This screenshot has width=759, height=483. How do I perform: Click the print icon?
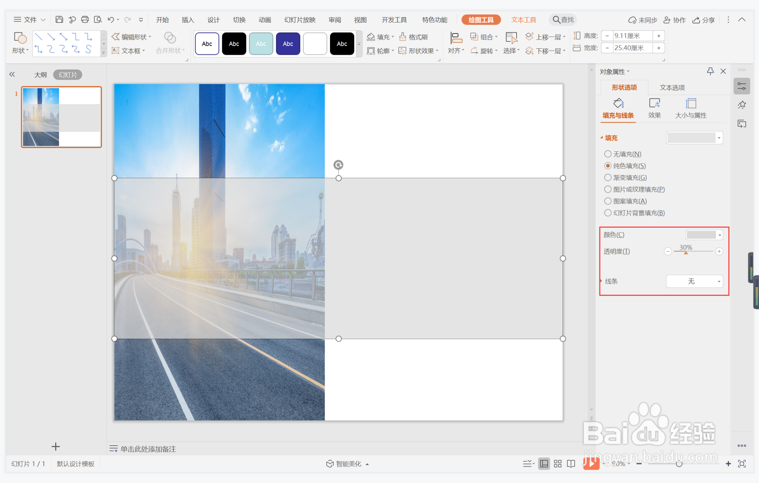click(85, 19)
